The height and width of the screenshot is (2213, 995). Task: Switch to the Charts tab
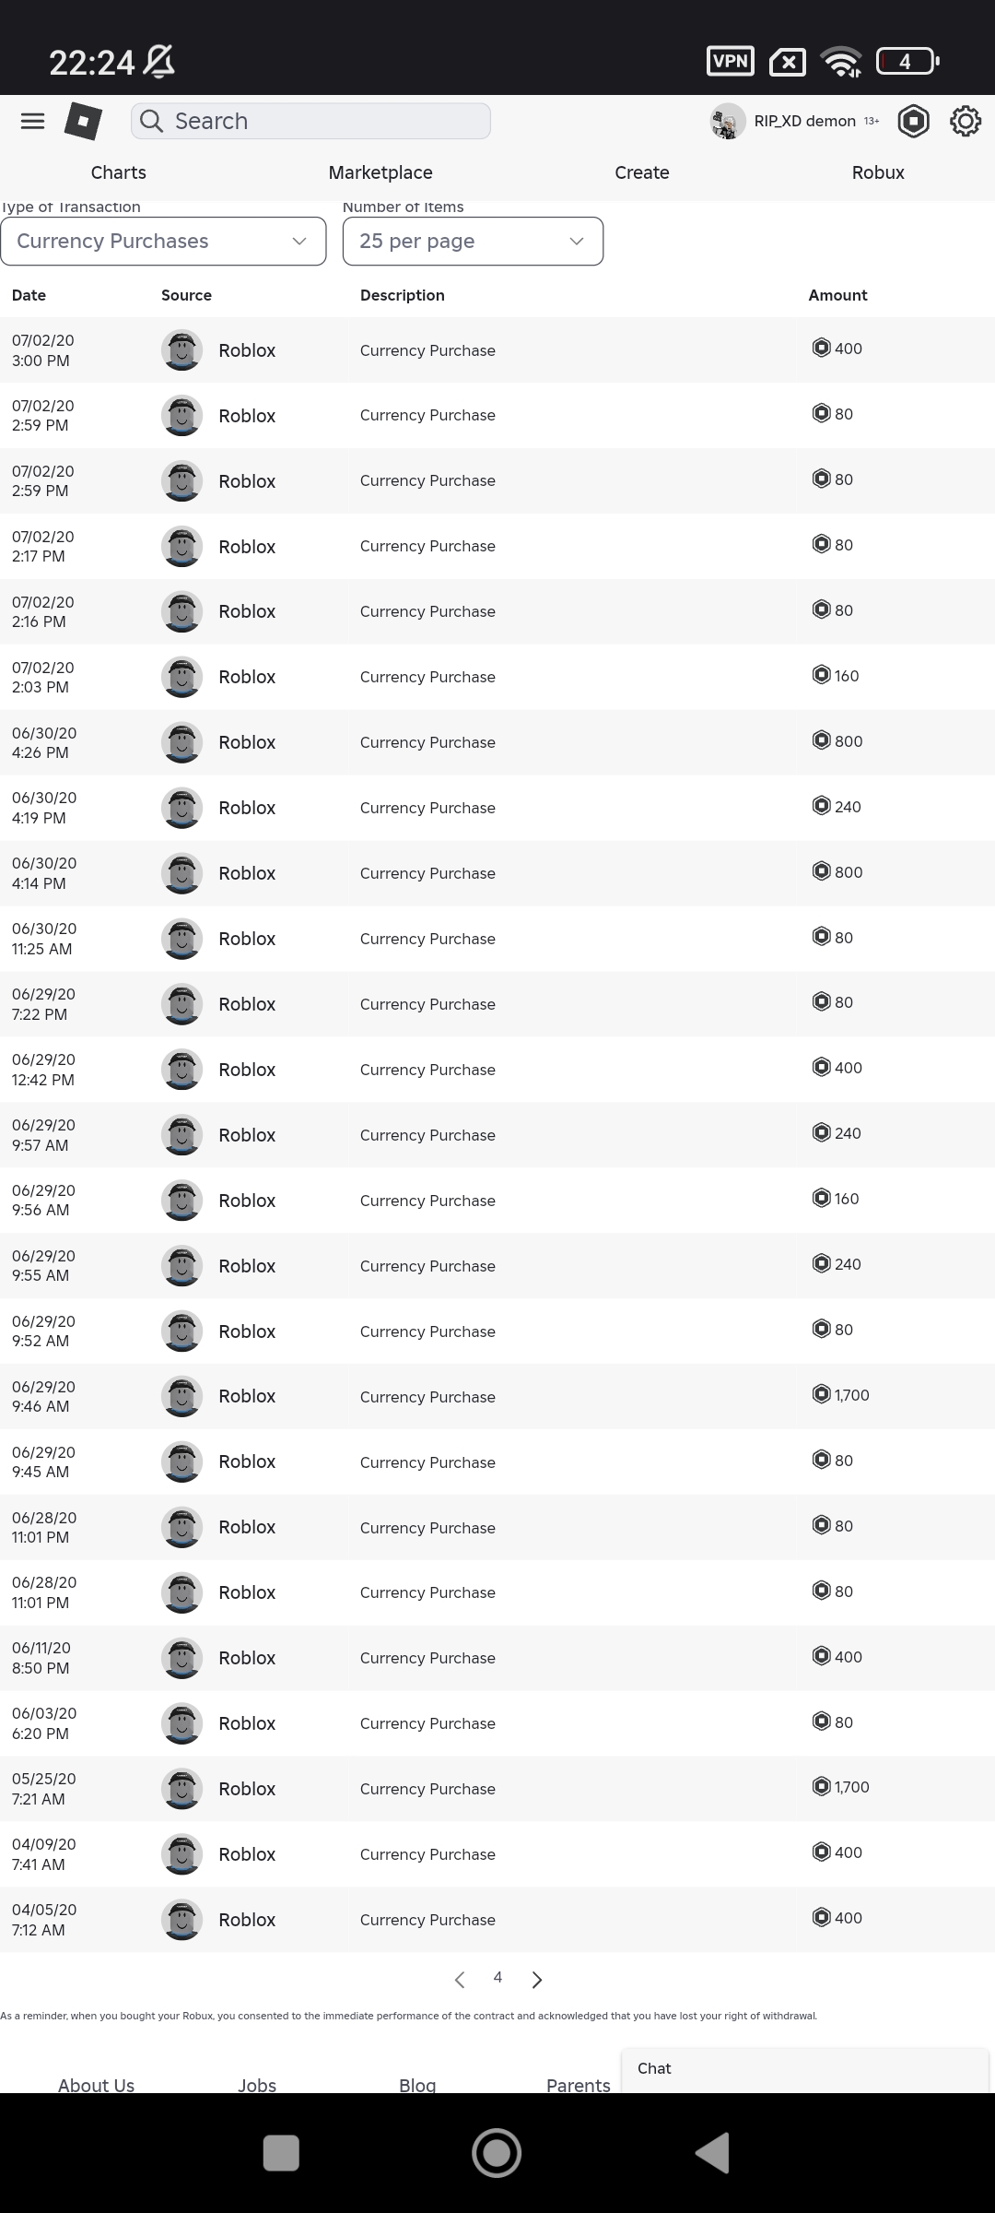[118, 172]
